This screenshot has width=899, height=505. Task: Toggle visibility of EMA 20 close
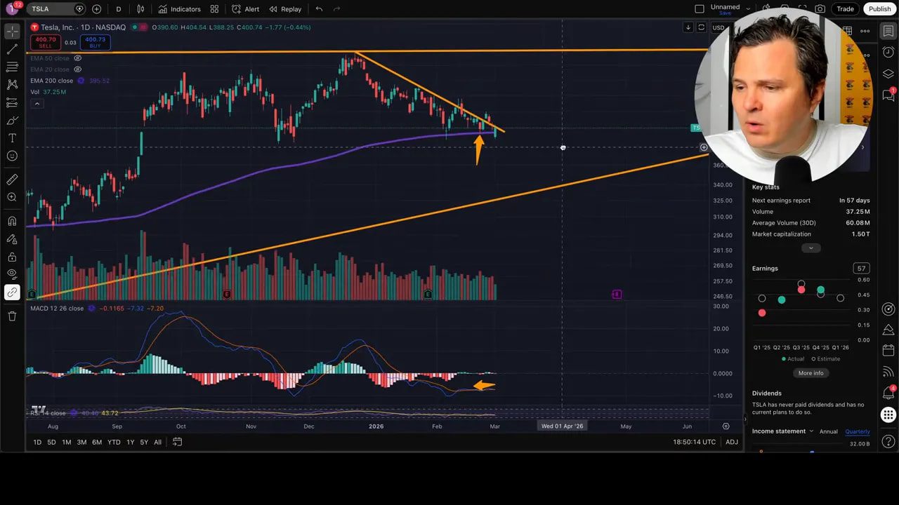pyautogui.click(x=77, y=69)
